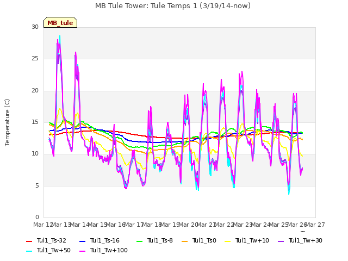Select the Tul1_Ts-8 legend label
The image size is (348, 261).
pos(160,240)
